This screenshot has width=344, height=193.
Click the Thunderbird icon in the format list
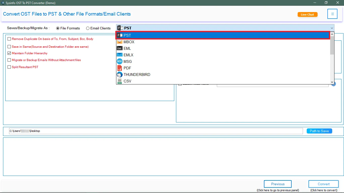120,75
